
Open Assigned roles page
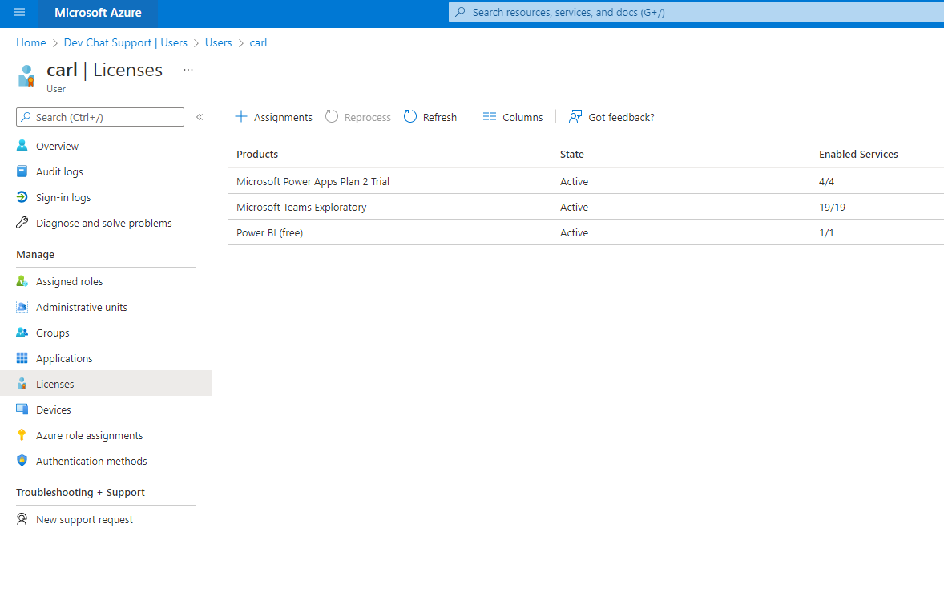tap(69, 282)
